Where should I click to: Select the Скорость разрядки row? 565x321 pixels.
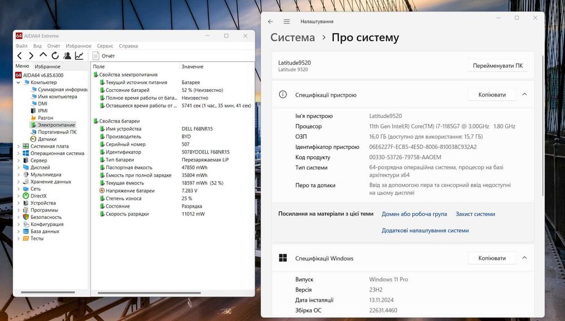pos(173,214)
